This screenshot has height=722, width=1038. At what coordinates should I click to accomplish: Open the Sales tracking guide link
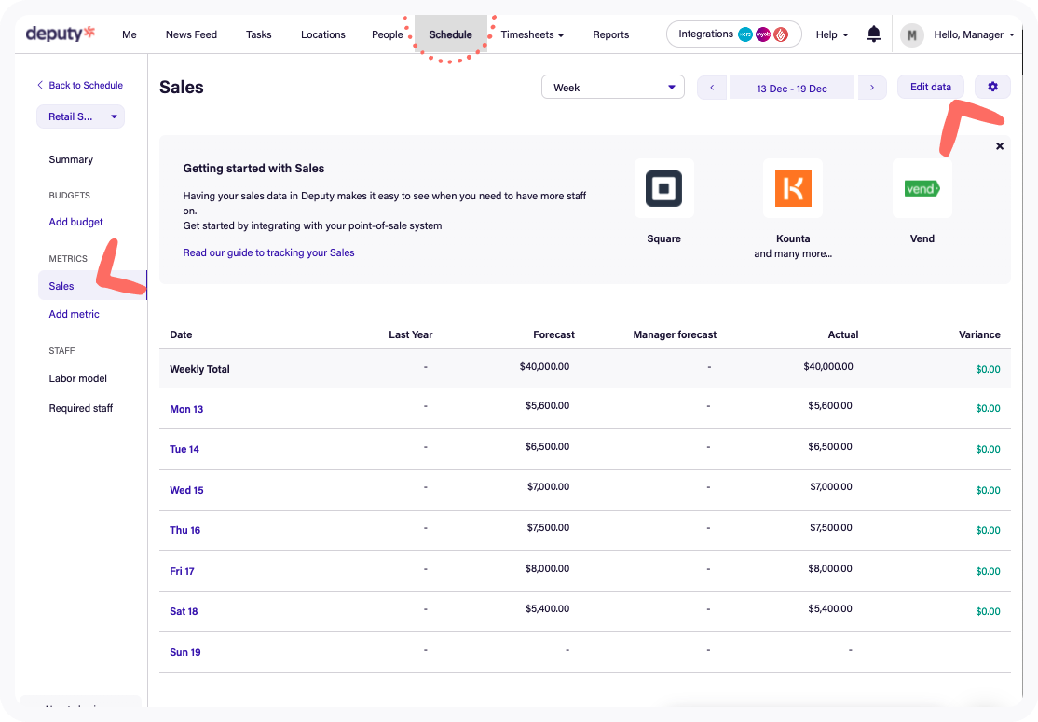point(268,252)
